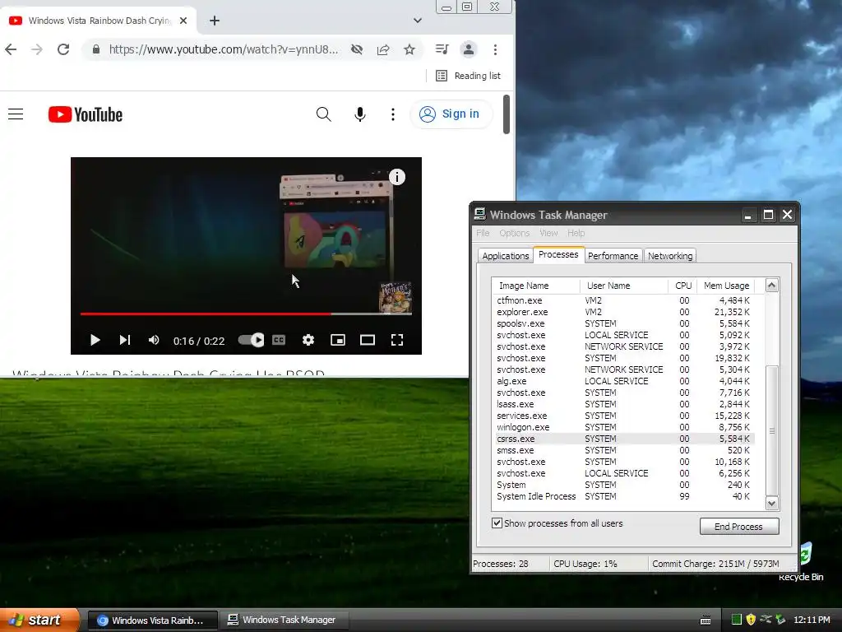Select the System Idle Process row
This screenshot has width=842, height=632.
point(624,496)
